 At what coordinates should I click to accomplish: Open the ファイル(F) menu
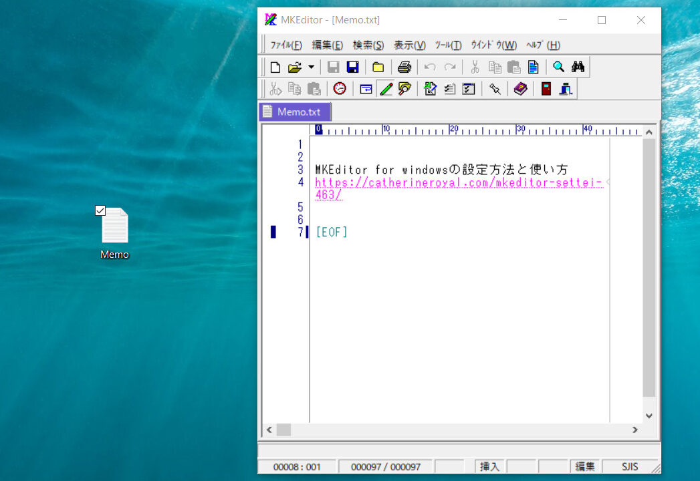pyautogui.click(x=286, y=45)
